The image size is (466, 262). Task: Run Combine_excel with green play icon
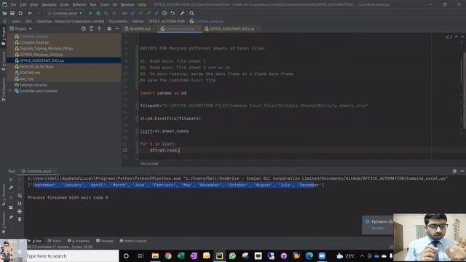click(x=90, y=13)
